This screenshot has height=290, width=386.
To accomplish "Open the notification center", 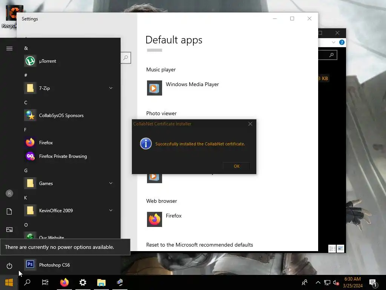I will [x=373, y=282].
